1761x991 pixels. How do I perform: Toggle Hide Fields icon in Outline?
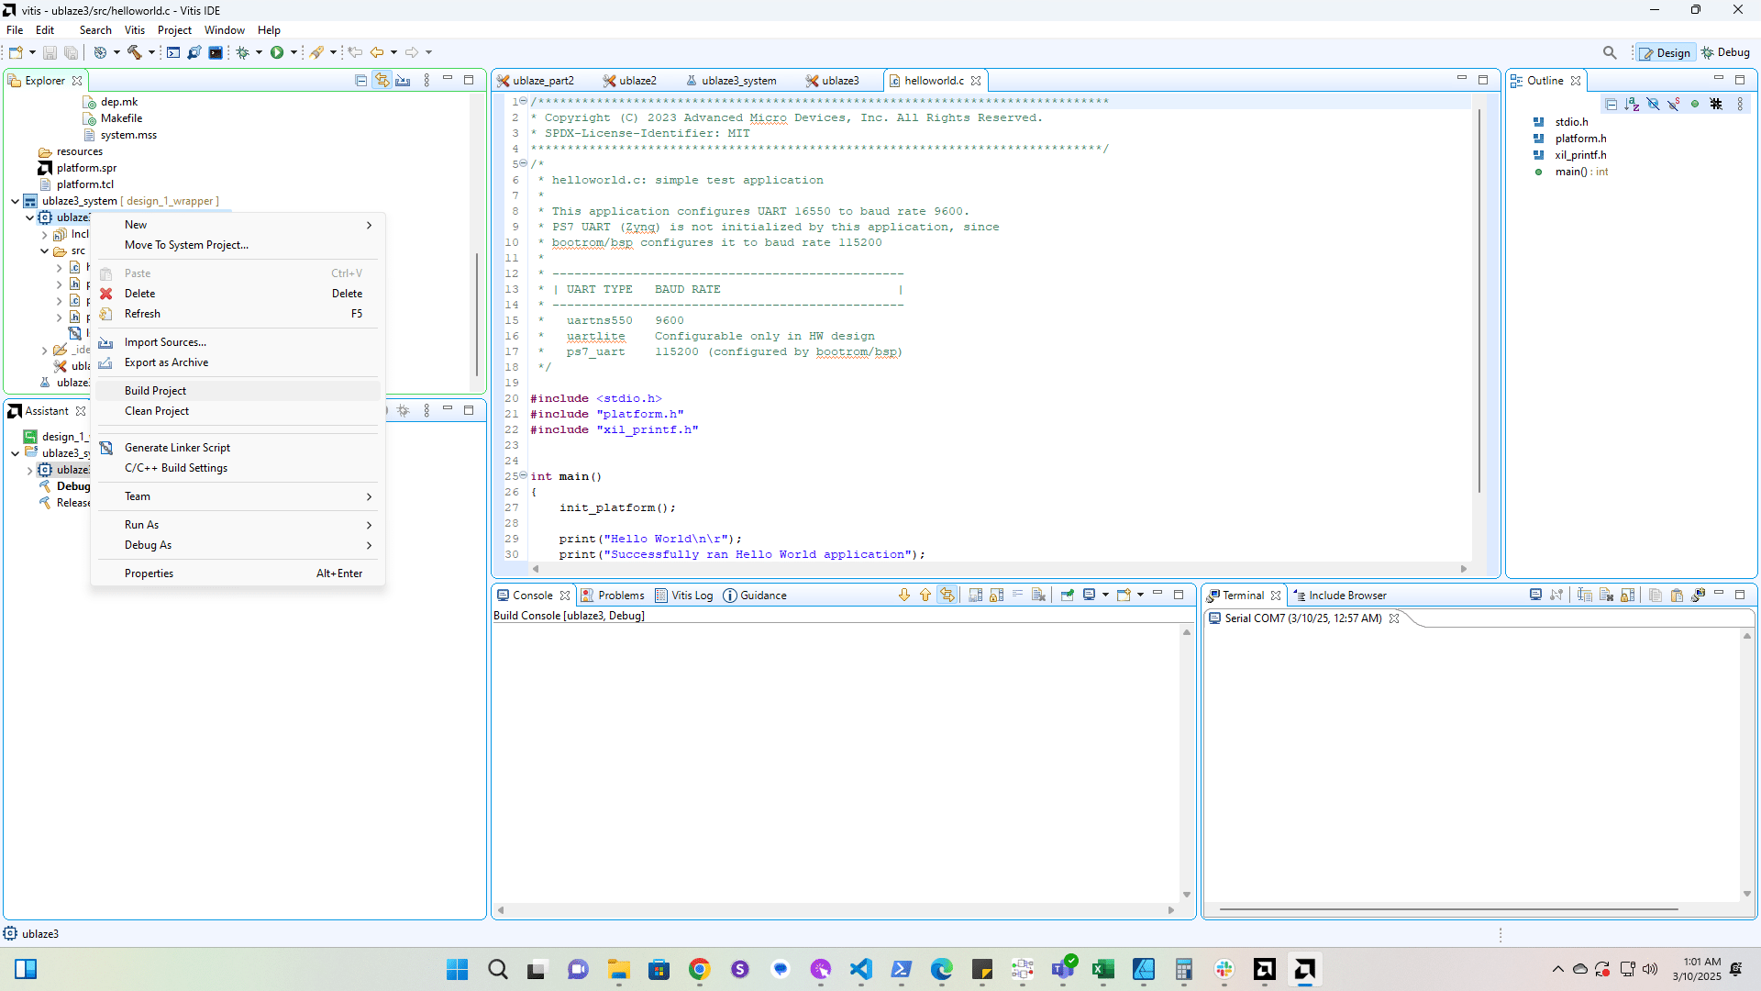[1653, 104]
